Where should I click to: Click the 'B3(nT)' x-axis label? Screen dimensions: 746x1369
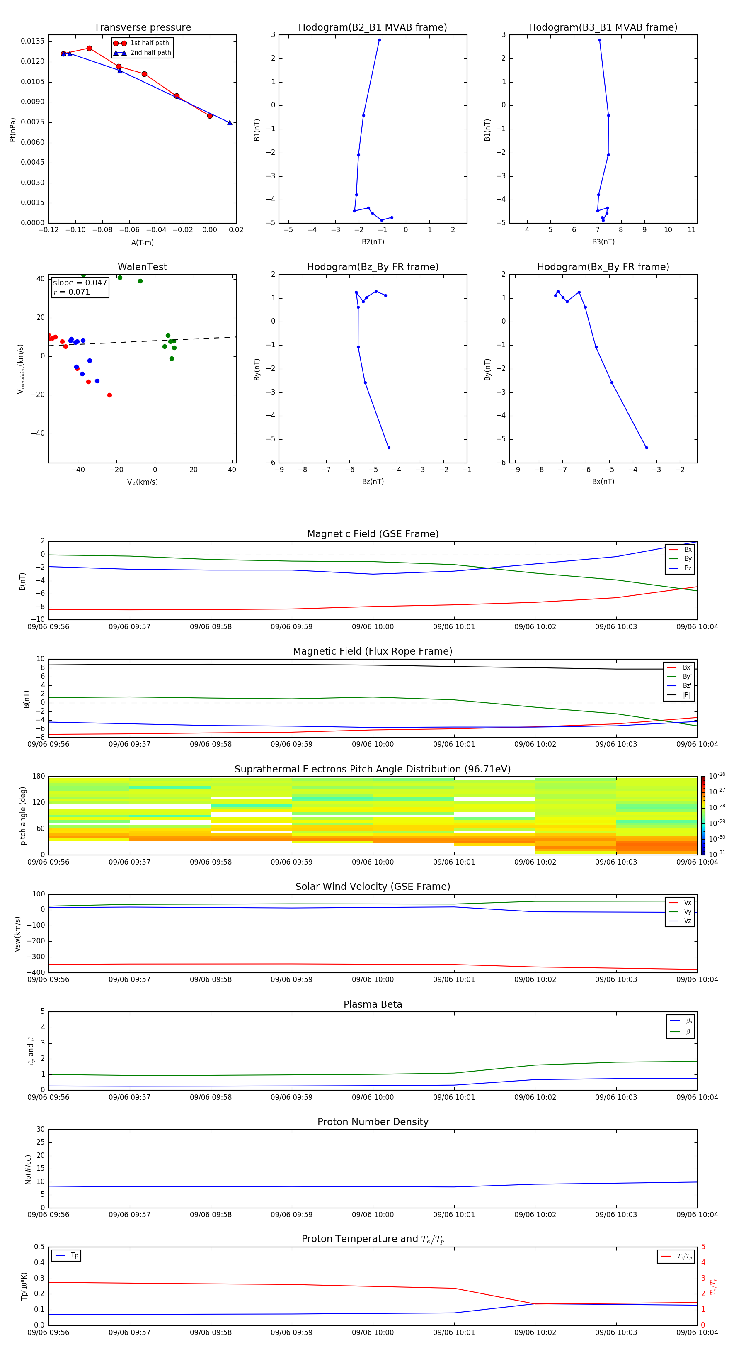pos(603,242)
